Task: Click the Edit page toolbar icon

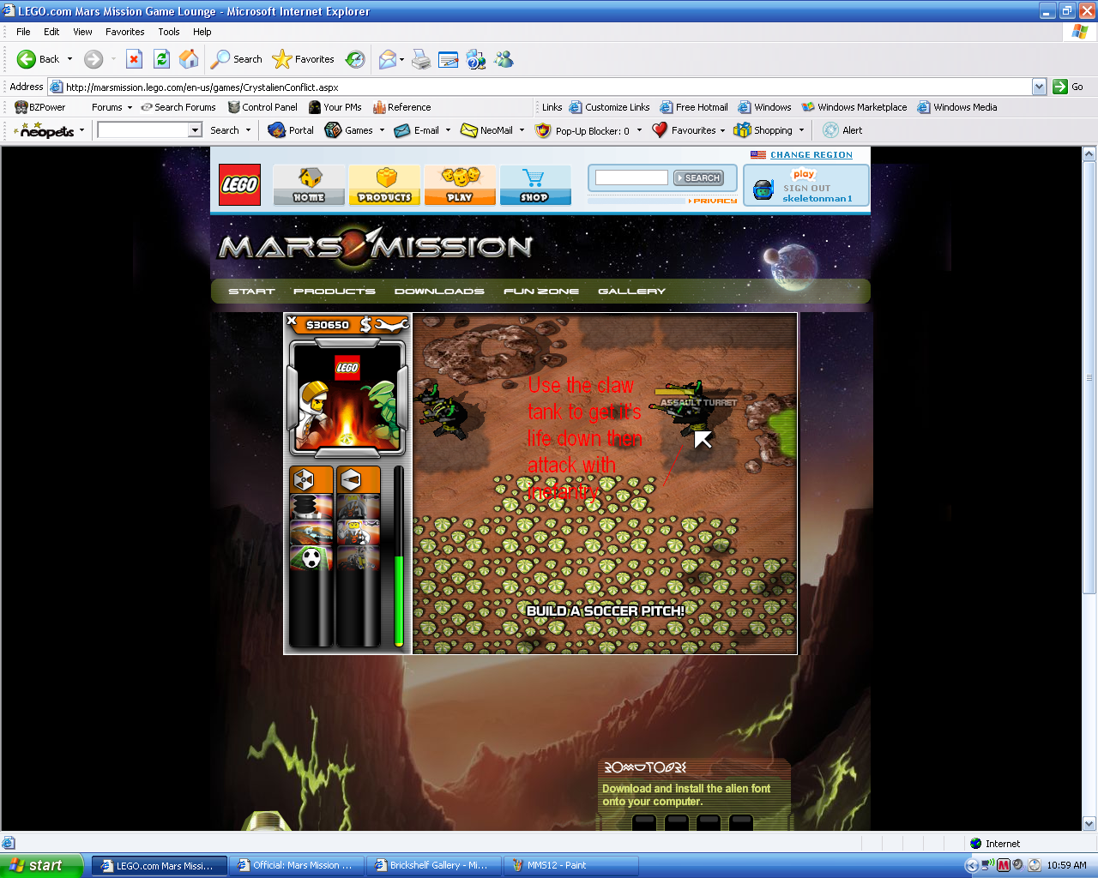Action: 448,59
